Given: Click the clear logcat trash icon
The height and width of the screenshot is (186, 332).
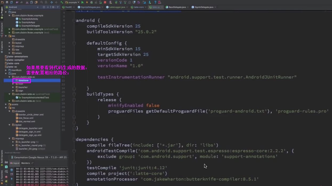Looking at the screenshot, I should pyautogui.click(x=11, y=170).
